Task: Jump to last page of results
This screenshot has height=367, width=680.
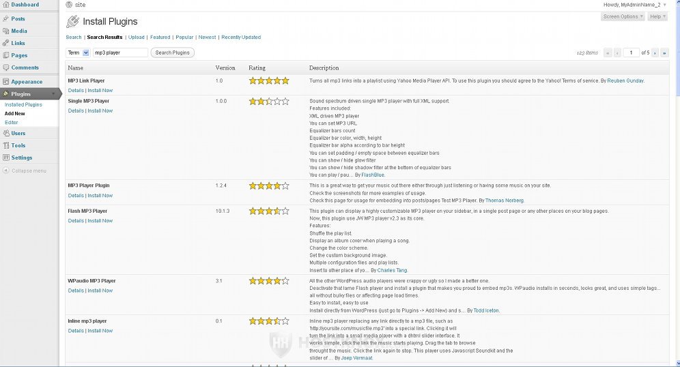Action: 664,53
